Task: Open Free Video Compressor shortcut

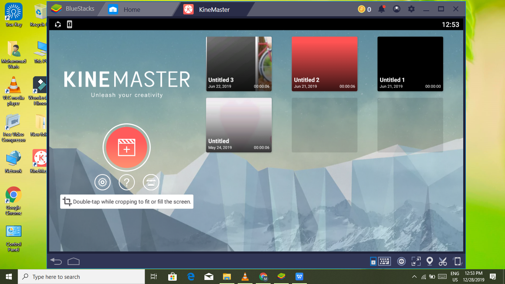Action: click(x=14, y=128)
